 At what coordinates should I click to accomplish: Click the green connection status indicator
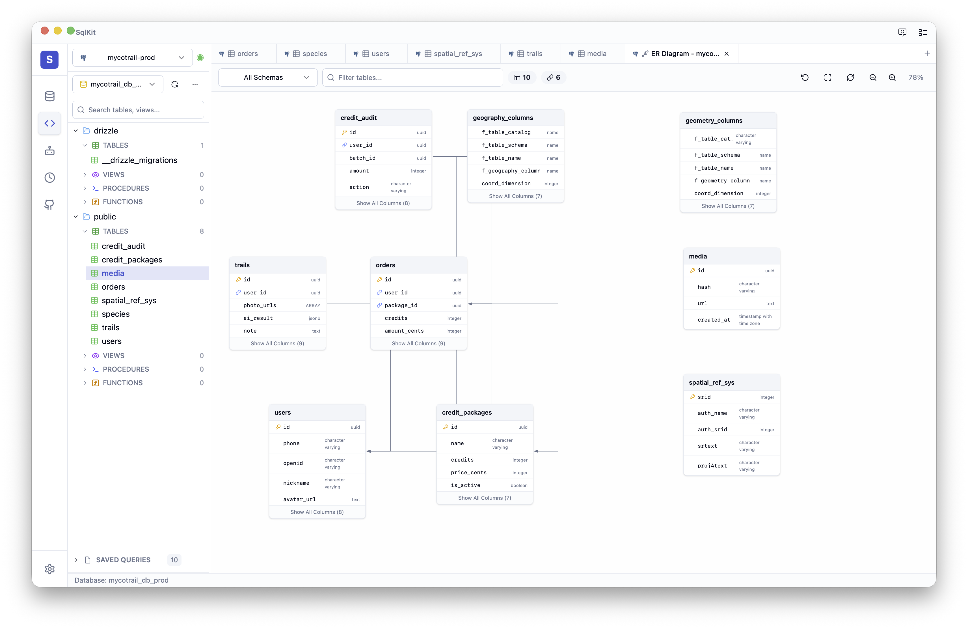200,58
